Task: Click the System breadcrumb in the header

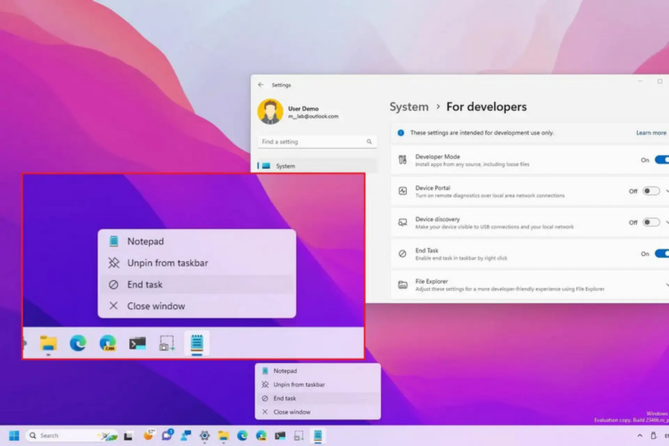Action: (409, 107)
